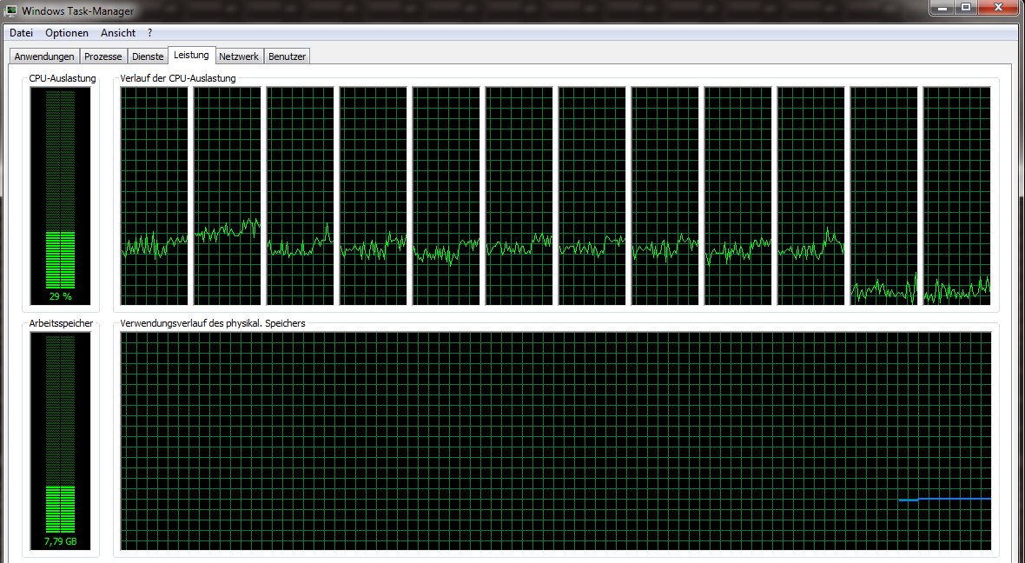Click the third CPU core history graph
1025x563 pixels.
click(x=300, y=196)
